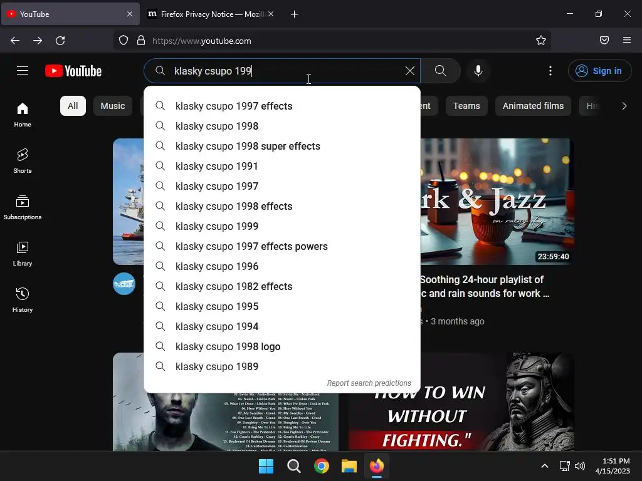This screenshot has height=481, width=642.
Task: Open Firefox application menu
Action: [627, 41]
